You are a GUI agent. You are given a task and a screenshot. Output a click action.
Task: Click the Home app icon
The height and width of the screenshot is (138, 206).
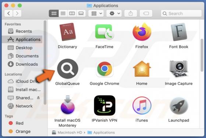point(142,69)
